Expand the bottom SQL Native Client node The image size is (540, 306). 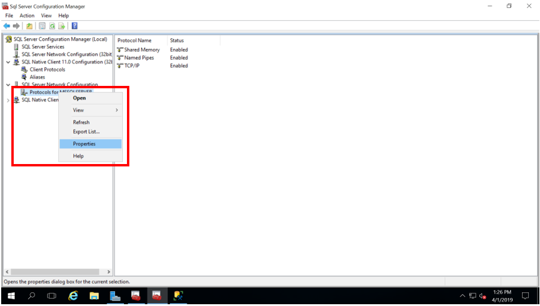coord(8,100)
